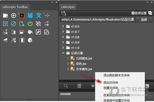Click the circled plus icon in toolbar

13,15
